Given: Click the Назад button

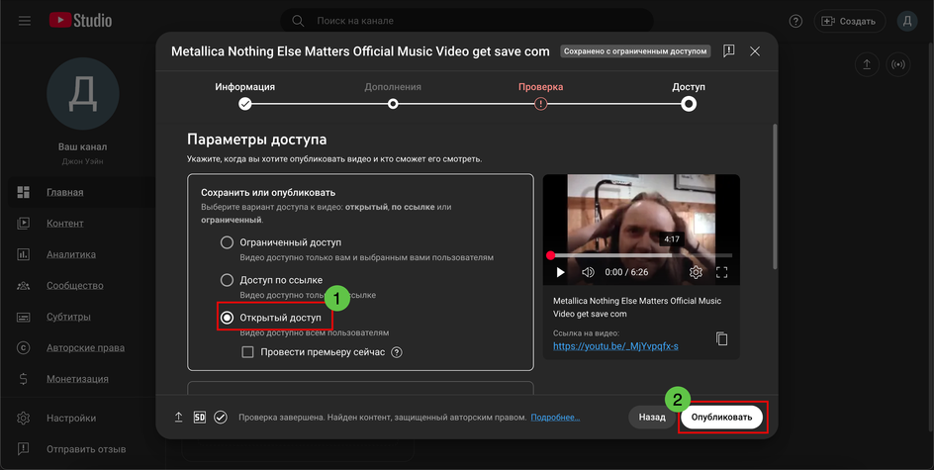Looking at the screenshot, I should pos(652,417).
